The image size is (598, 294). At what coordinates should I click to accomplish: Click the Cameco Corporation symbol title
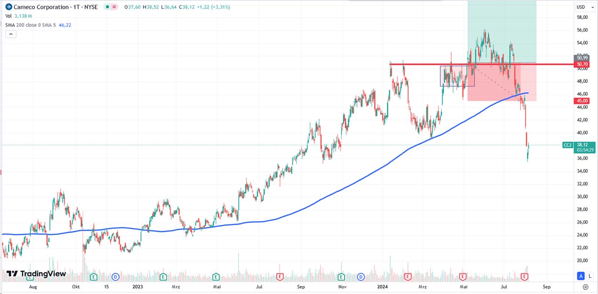pos(56,7)
